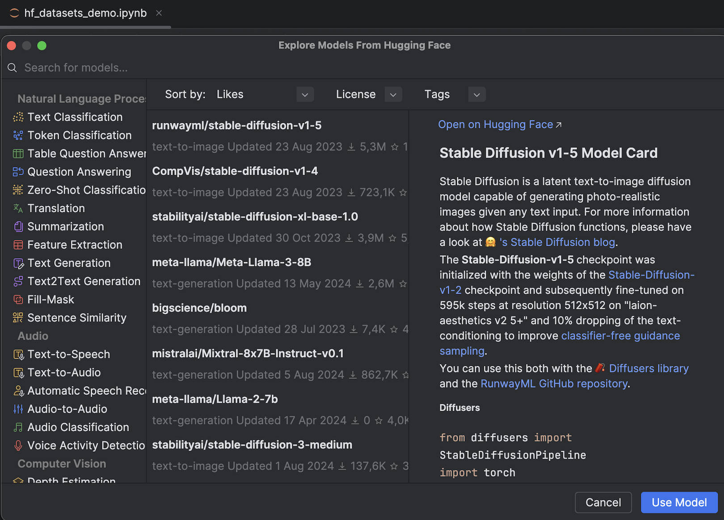Image resolution: width=724 pixels, height=520 pixels.
Task: Select the Token Classification task icon
Action: coord(18,135)
